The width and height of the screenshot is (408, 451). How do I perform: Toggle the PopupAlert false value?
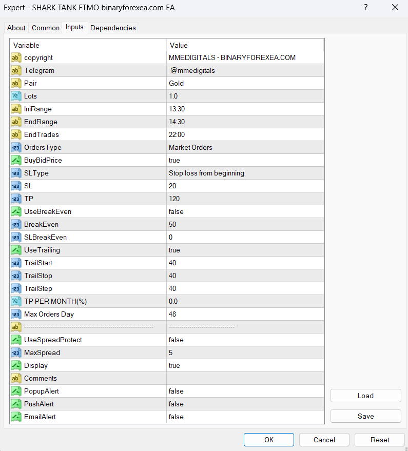[245, 391]
